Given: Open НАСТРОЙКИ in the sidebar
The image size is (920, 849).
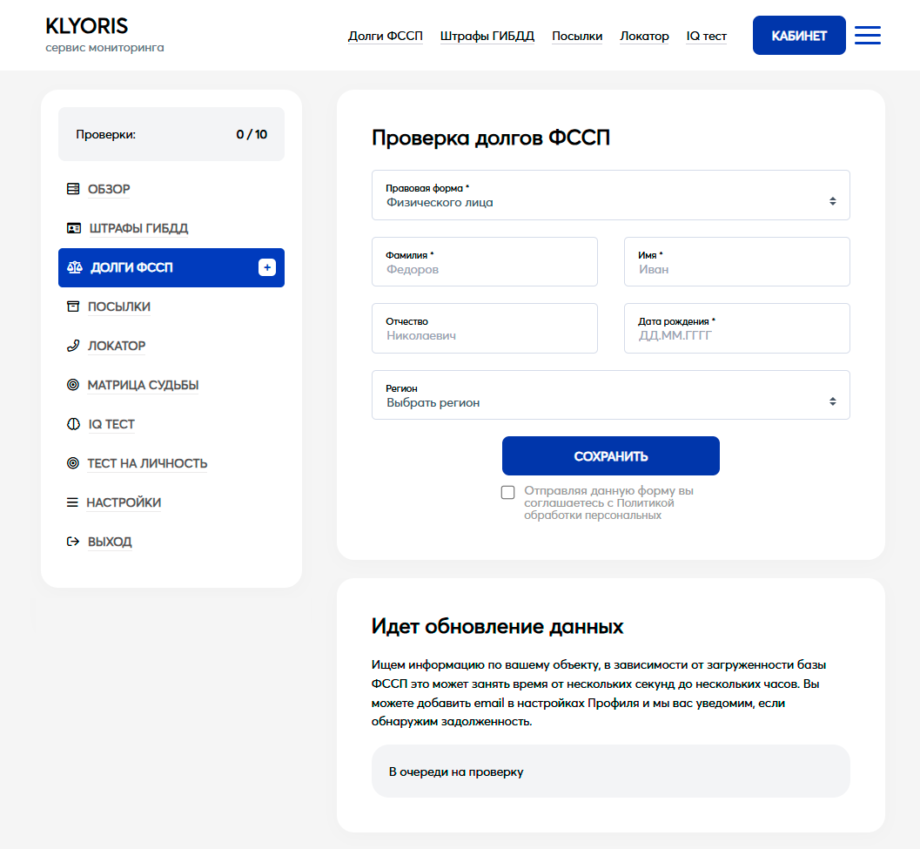Looking at the screenshot, I should (123, 502).
